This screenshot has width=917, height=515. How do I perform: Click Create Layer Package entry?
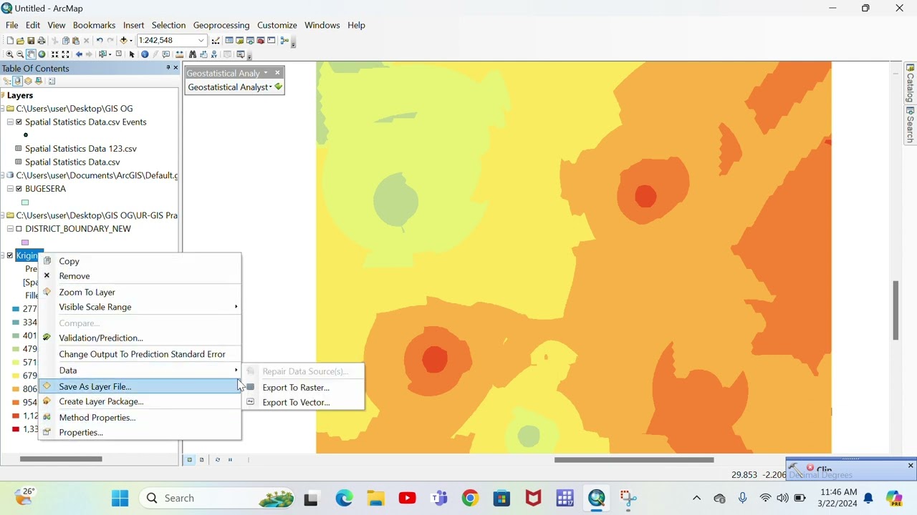140,401
